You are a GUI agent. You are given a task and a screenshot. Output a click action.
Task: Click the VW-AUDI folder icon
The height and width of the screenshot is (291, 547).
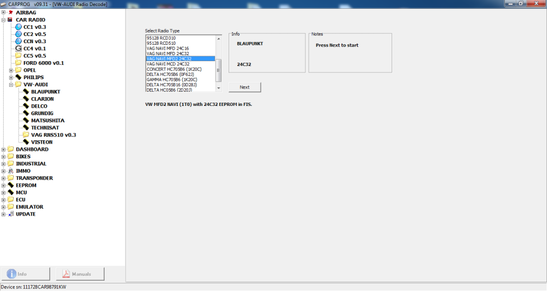[19, 84]
